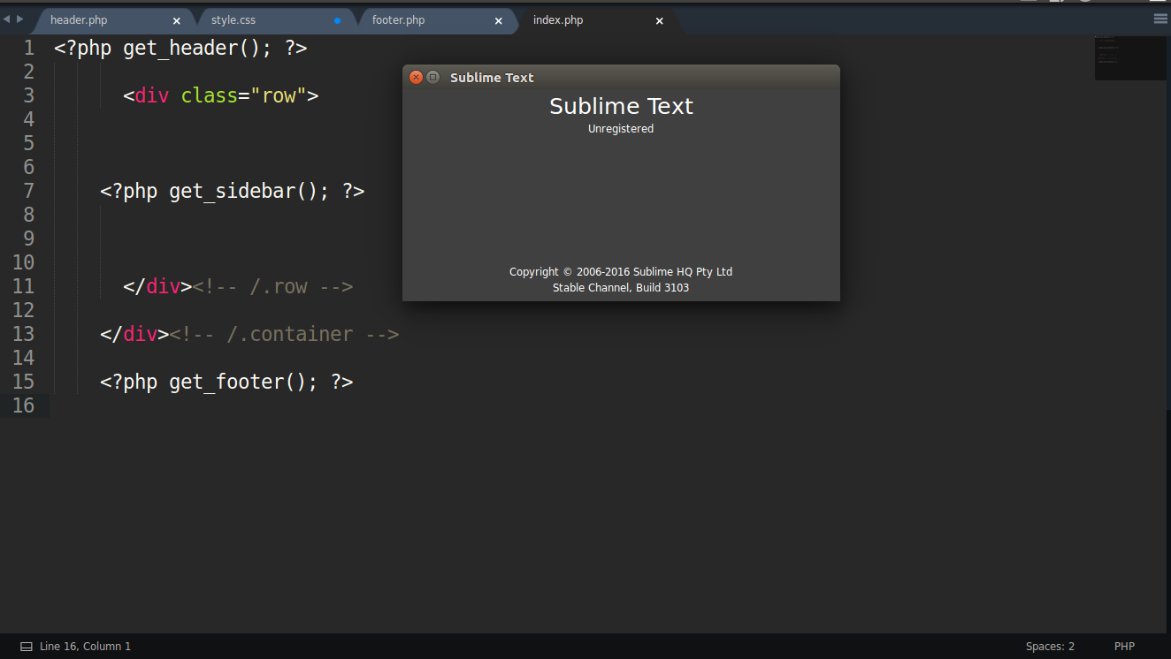The image size is (1171, 659).
Task: Click the minimap code preview
Action: point(1129,57)
